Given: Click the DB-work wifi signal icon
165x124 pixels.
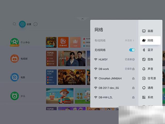Looking at the screenshot, I should click(x=96, y=69).
